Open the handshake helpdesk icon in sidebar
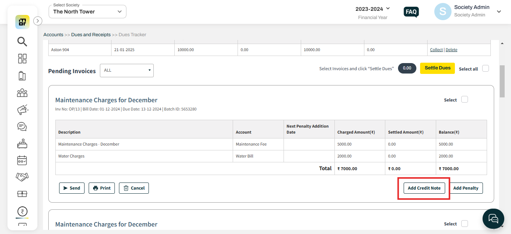Image resolution: width=511 pixels, height=234 pixels. [x=22, y=177]
